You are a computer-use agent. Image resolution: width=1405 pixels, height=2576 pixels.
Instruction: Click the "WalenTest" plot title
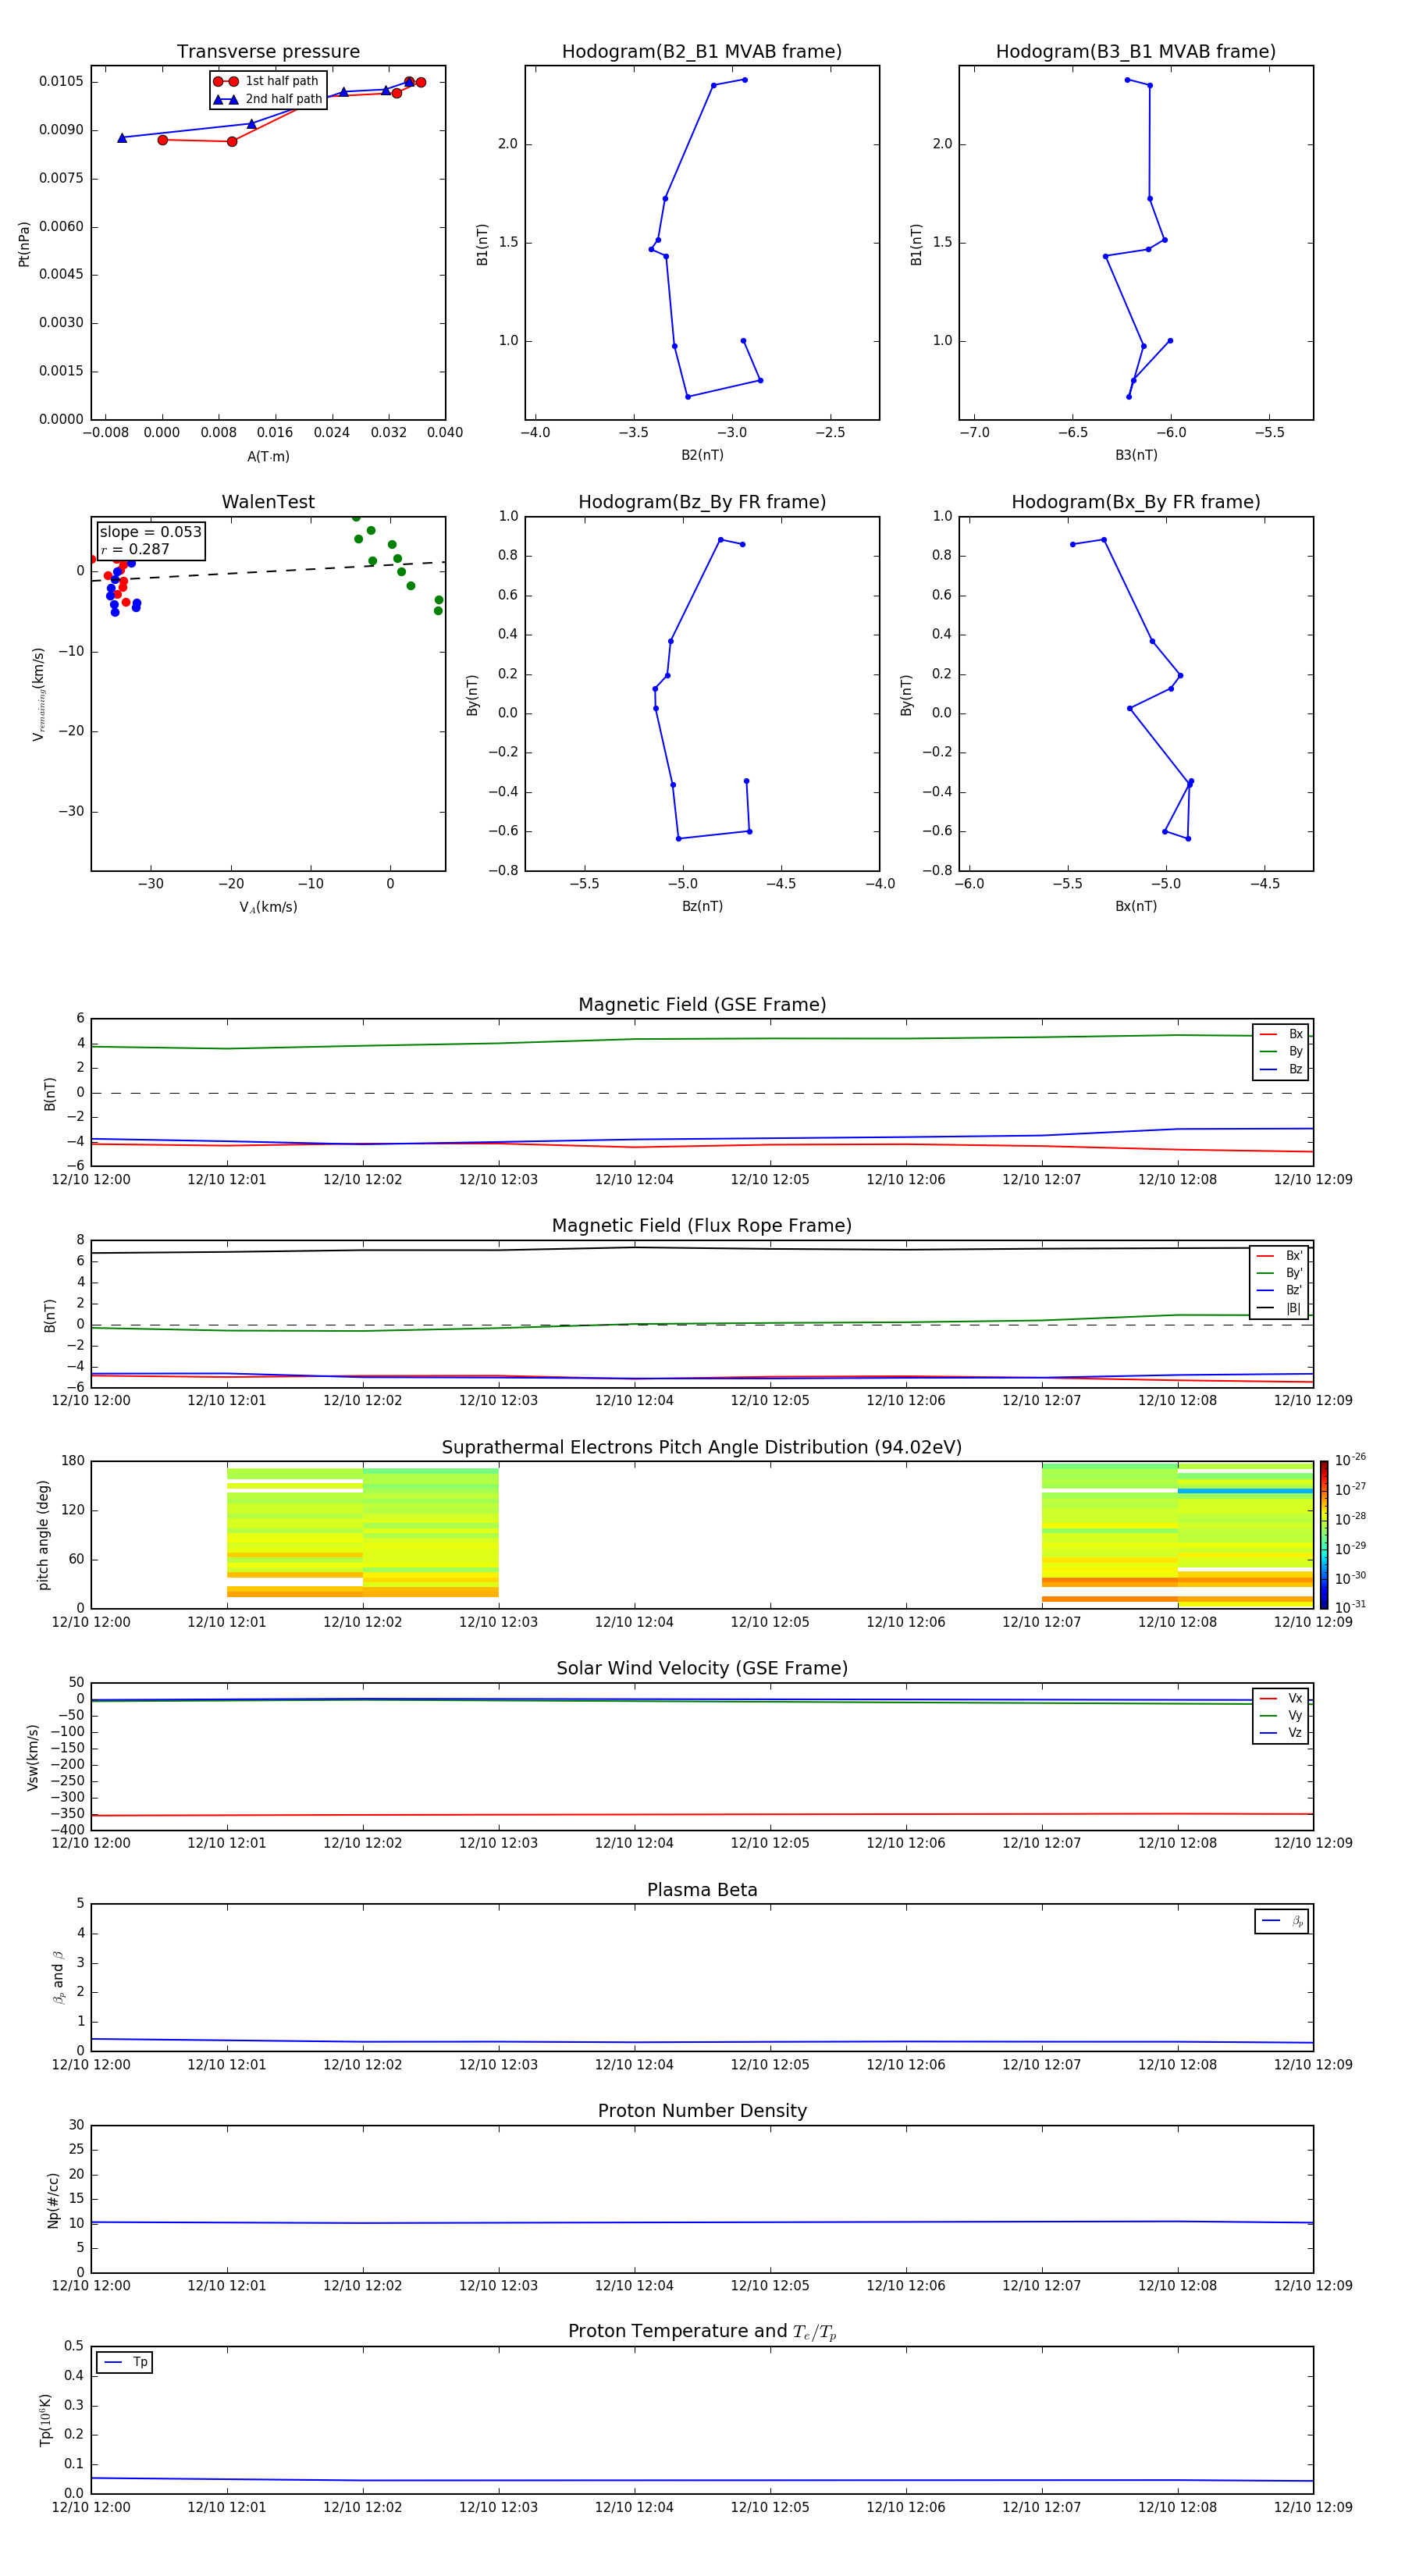pyautogui.click(x=268, y=502)
